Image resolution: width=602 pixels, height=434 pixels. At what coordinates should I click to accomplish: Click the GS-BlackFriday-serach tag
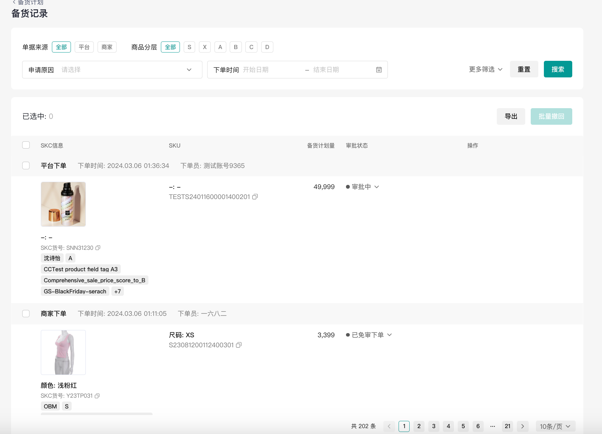tap(75, 291)
